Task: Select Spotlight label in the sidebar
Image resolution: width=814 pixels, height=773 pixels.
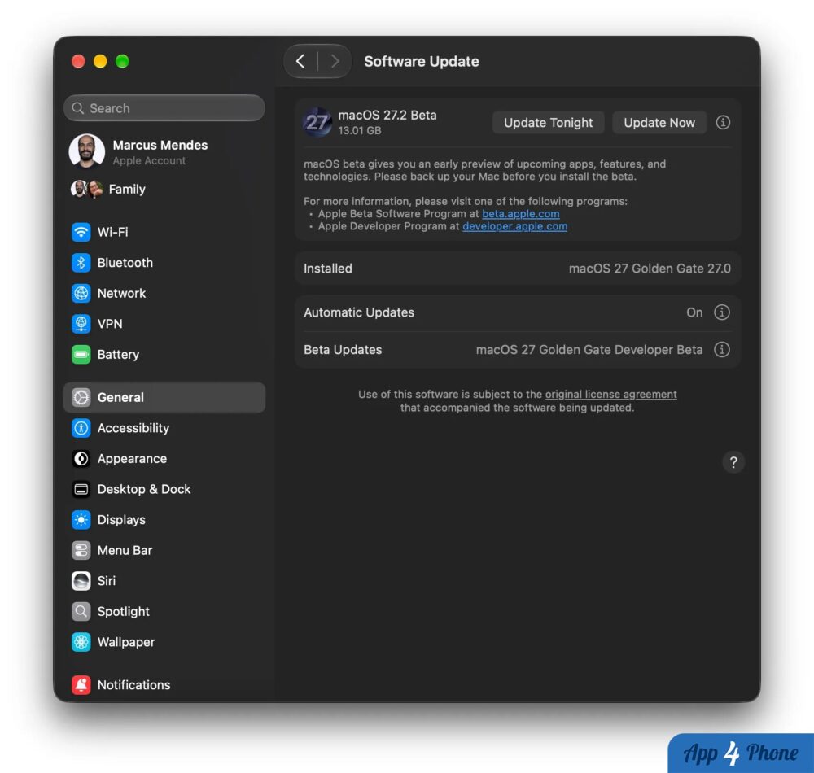Action: point(123,612)
